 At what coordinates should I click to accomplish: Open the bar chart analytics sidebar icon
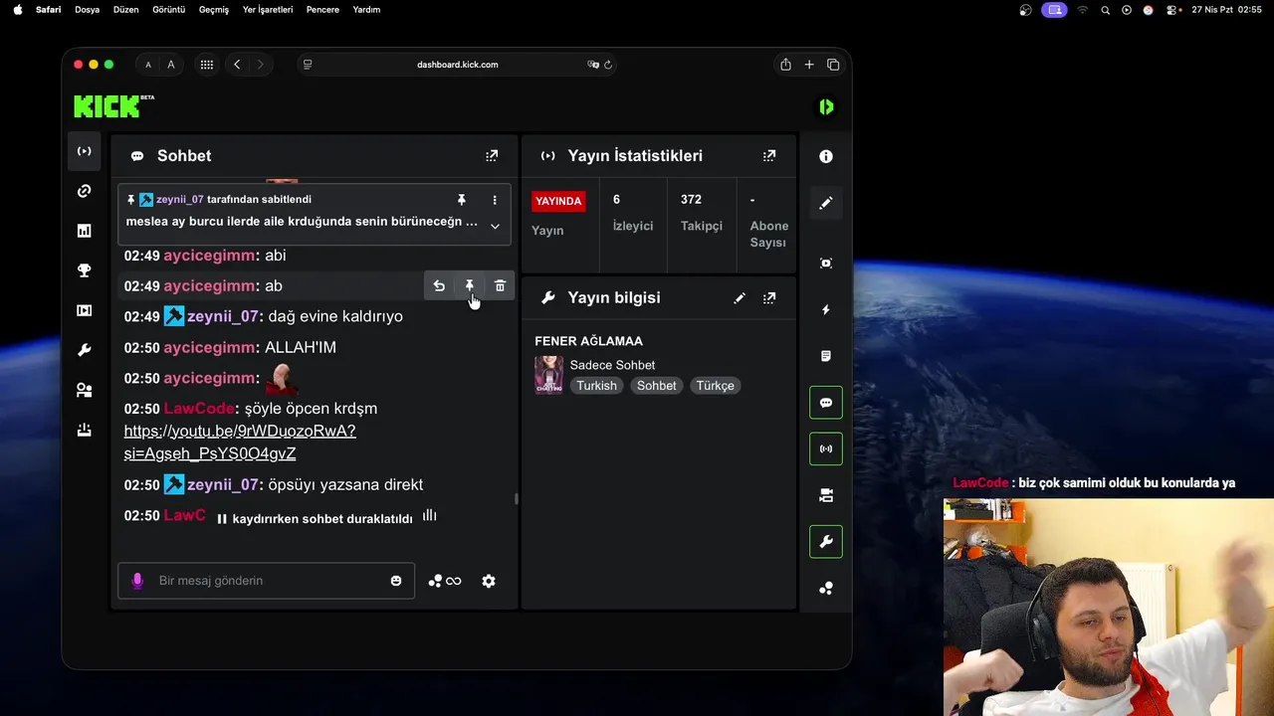coord(85,231)
